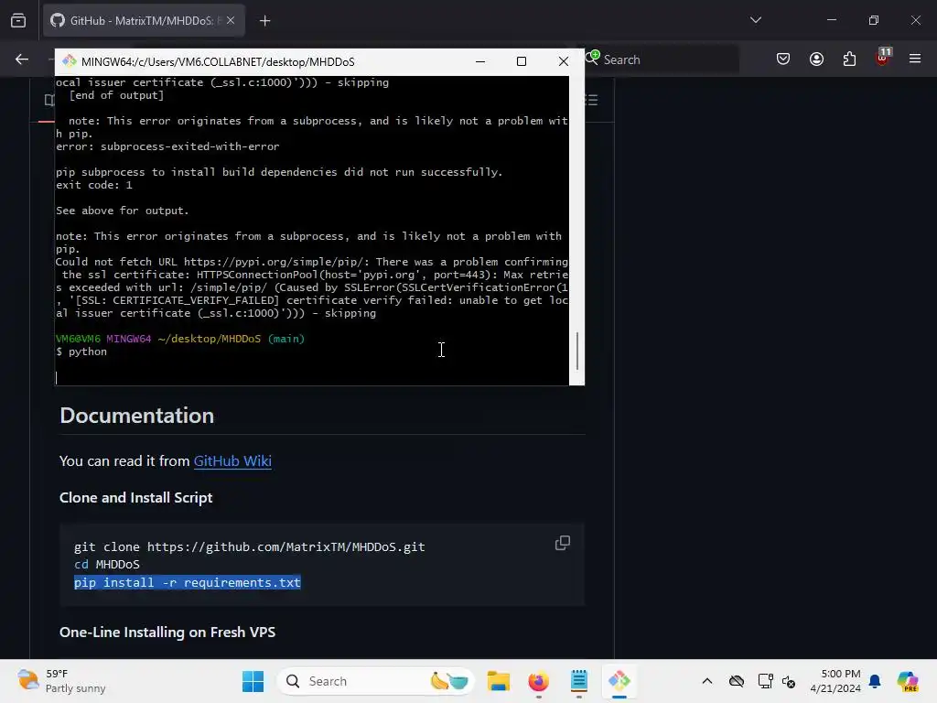The width and height of the screenshot is (937, 703).
Task: Open the Pocket save icon
Action: tap(783, 59)
